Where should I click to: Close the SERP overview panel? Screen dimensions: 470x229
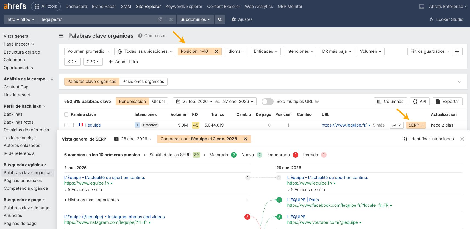click(462, 139)
